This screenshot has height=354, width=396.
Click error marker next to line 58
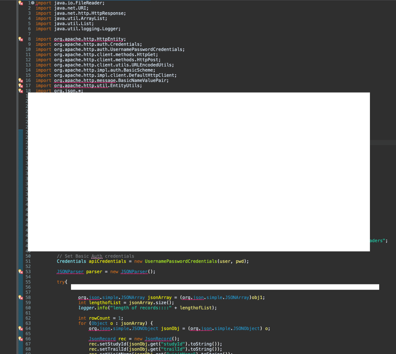coord(21,298)
